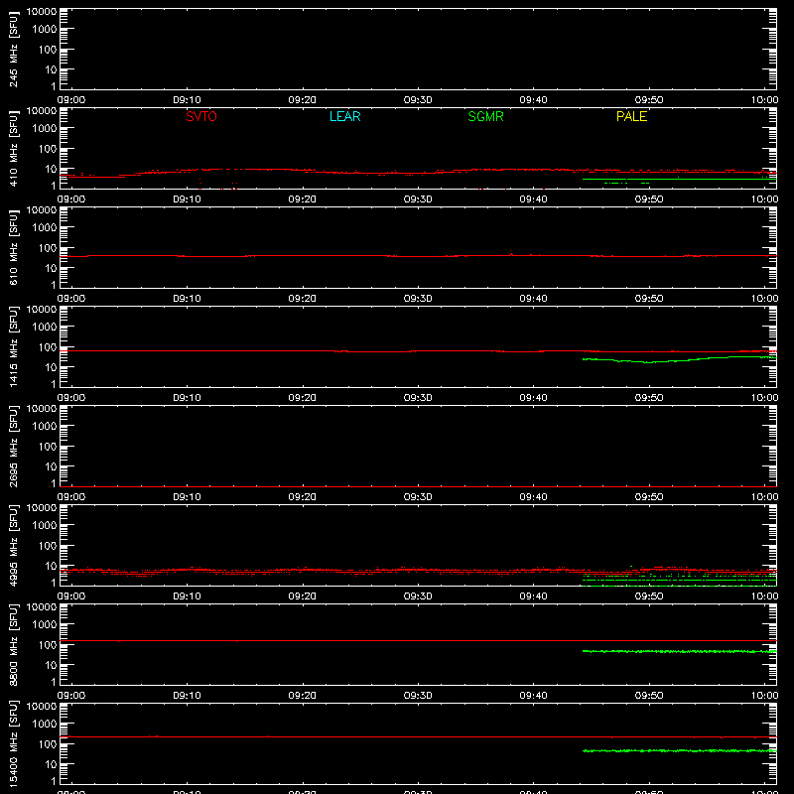Click the 09:00 tick label under 8800 MHz panel

click(x=70, y=696)
